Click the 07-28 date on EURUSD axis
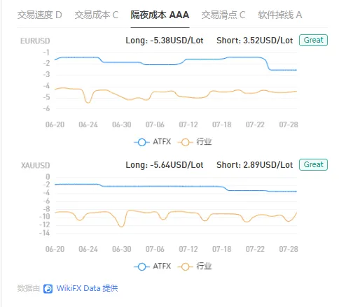This screenshot has height=307, width=346. (x=289, y=124)
